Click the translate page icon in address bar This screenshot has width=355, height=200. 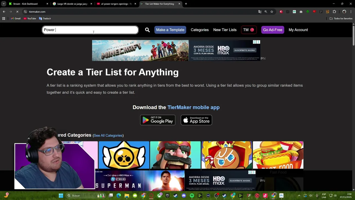coord(260,12)
